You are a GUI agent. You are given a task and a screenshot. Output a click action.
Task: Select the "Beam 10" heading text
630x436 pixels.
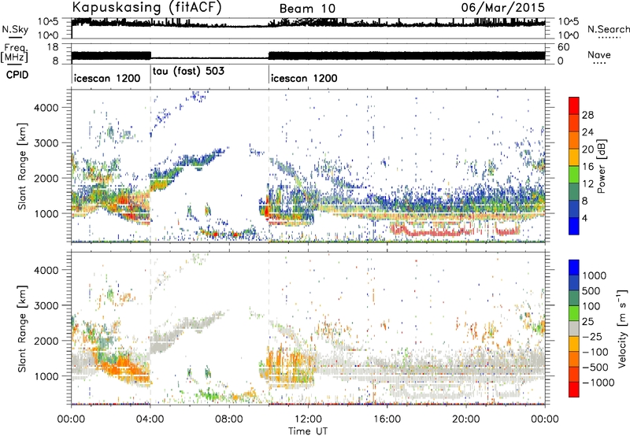(307, 9)
